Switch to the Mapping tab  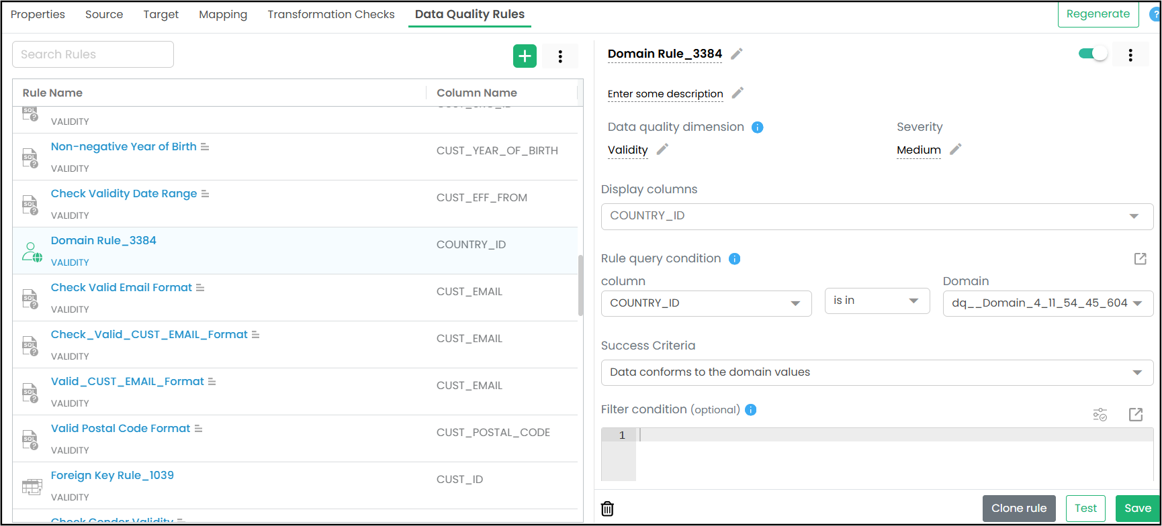(x=223, y=15)
